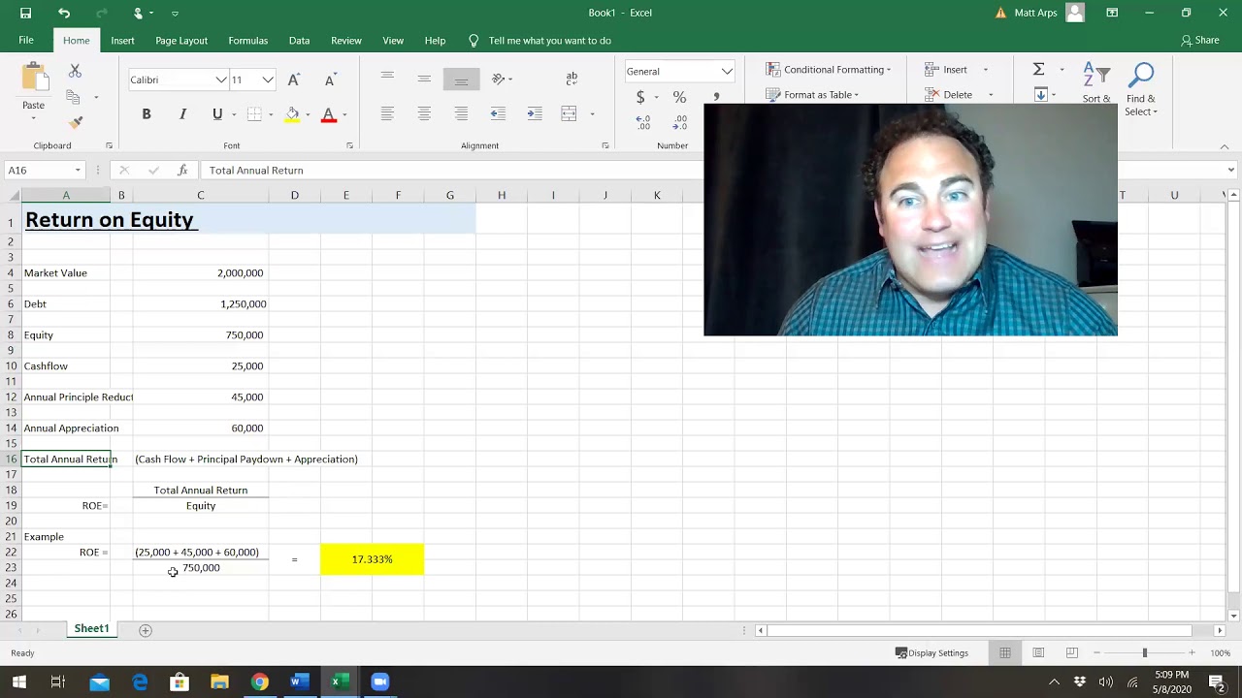The height and width of the screenshot is (698, 1242).
Task: Toggle Italic formatting
Action: coord(182,114)
